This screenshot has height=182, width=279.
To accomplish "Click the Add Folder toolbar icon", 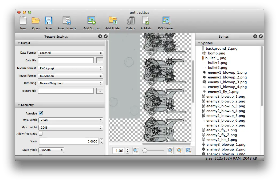I will coord(113,21).
